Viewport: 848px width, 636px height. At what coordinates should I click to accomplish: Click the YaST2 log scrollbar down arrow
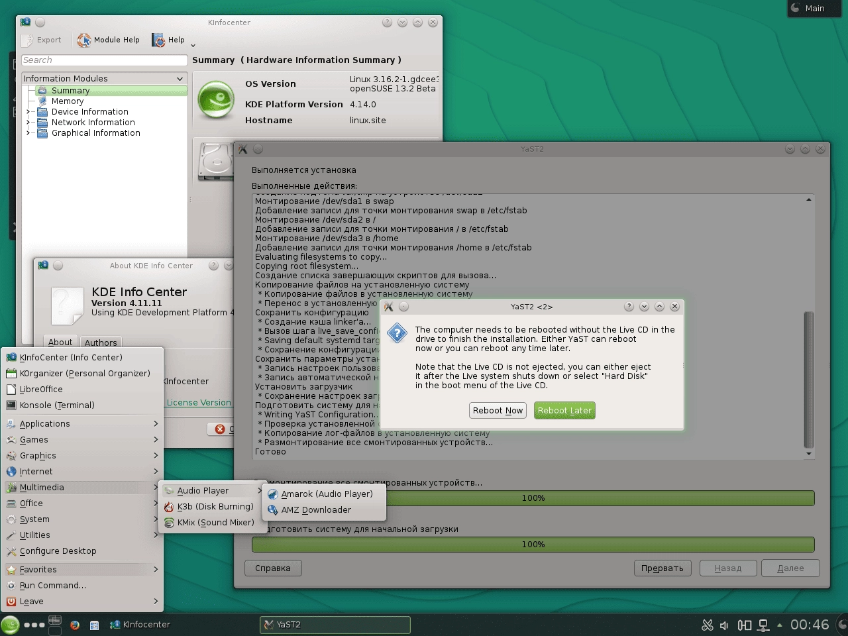(809, 454)
